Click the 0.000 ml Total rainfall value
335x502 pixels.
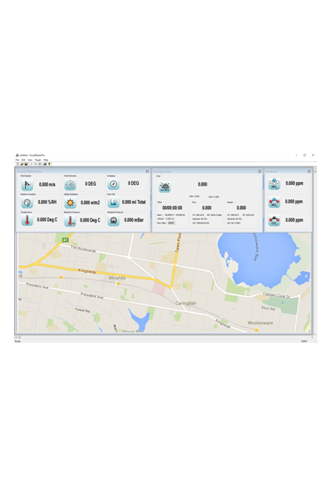[x=134, y=202]
